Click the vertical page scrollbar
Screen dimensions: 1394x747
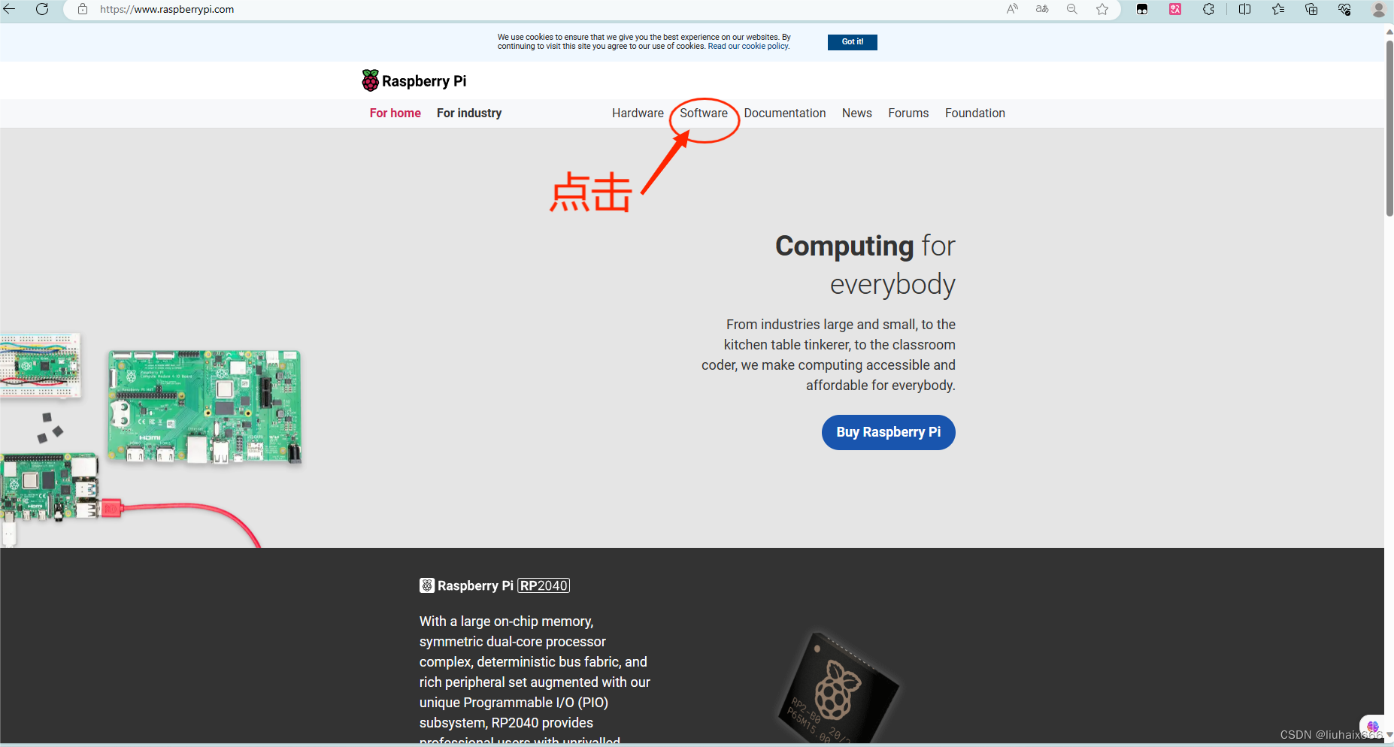(1389, 128)
